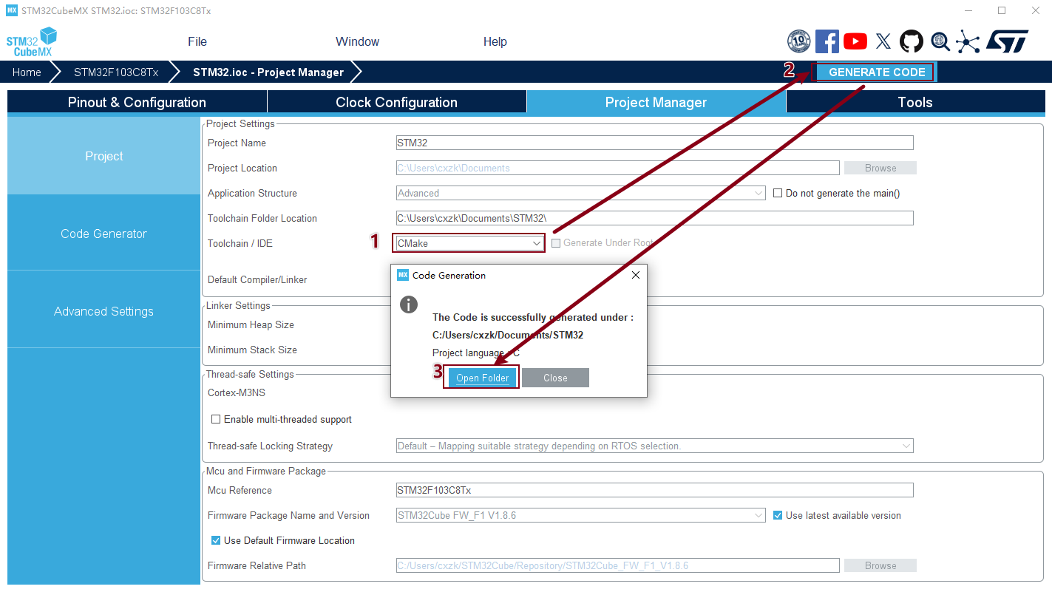Switch to the Tools tab
The width and height of the screenshot is (1052, 592).
(x=915, y=102)
